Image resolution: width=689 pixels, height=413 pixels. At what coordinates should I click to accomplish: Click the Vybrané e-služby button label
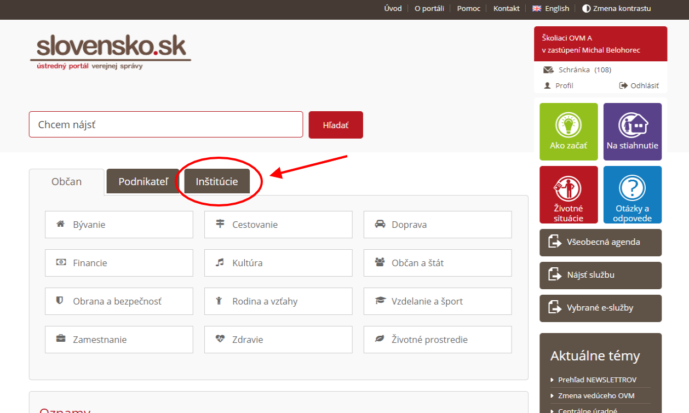(600, 308)
